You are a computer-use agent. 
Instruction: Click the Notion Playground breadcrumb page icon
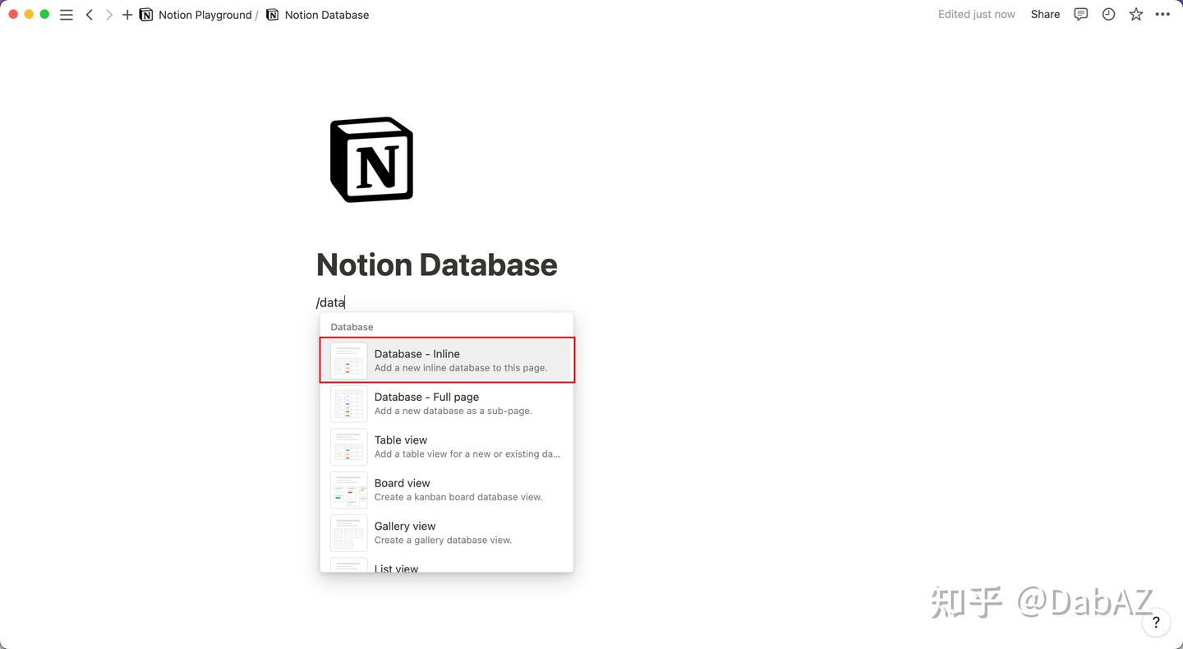point(146,14)
